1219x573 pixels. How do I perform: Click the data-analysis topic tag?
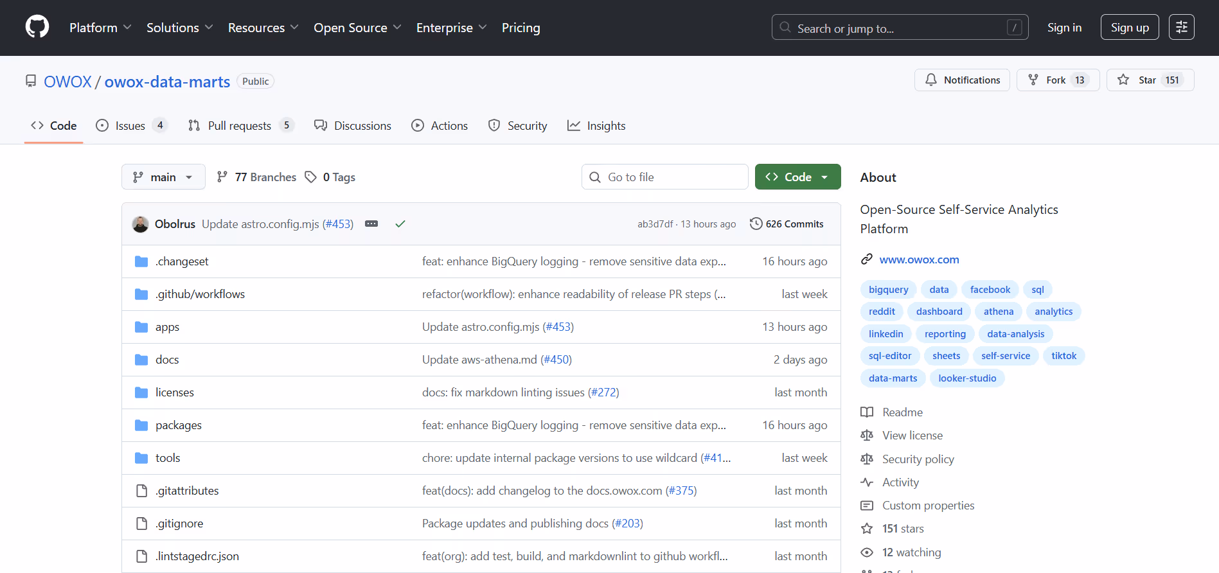tap(1015, 334)
